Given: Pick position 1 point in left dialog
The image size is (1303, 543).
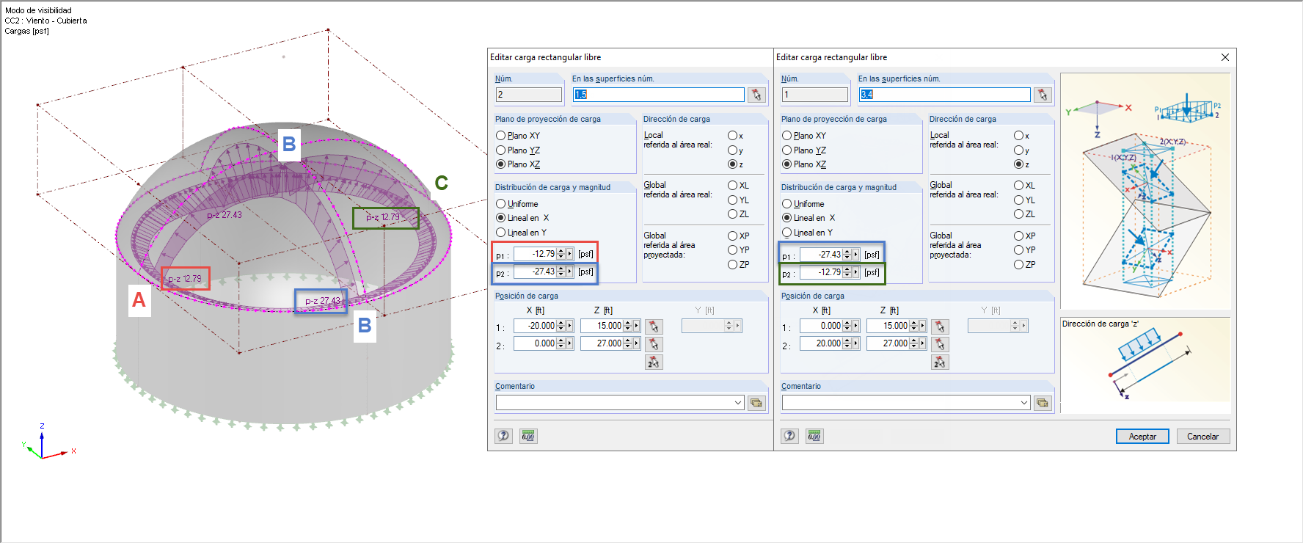Looking at the screenshot, I should coord(654,327).
